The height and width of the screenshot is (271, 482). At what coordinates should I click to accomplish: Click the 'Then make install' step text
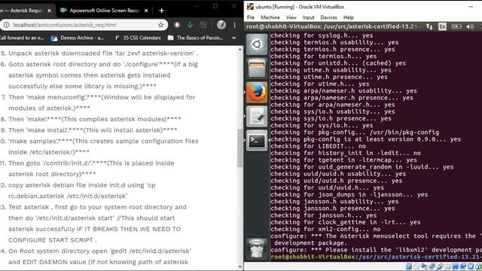click(x=93, y=130)
